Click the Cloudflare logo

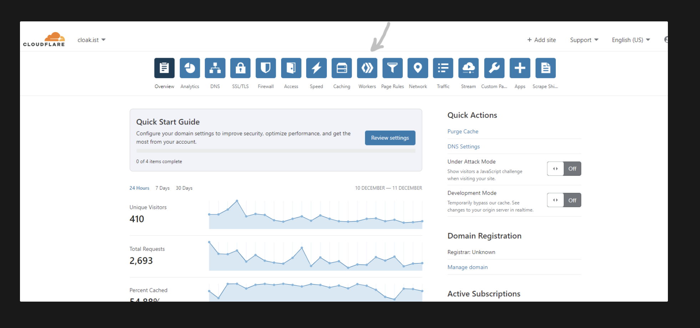pyautogui.click(x=44, y=40)
